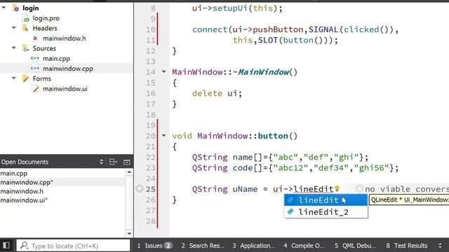Screen dimensions: 449x252
Task: Click the lineEdit diamond member icon
Action: (x=290, y=199)
